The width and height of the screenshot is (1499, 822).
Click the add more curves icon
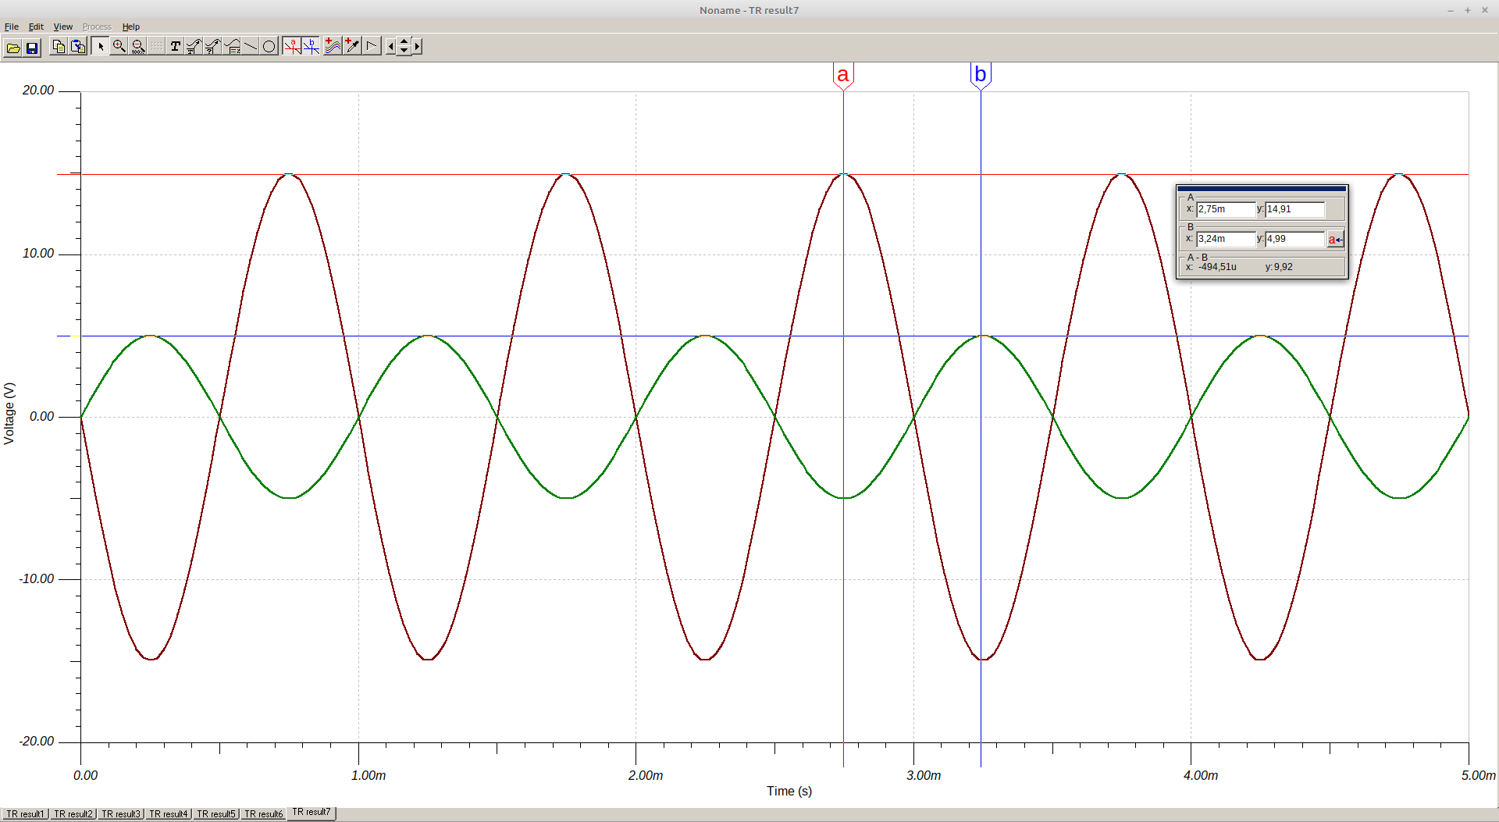pos(333,47)
